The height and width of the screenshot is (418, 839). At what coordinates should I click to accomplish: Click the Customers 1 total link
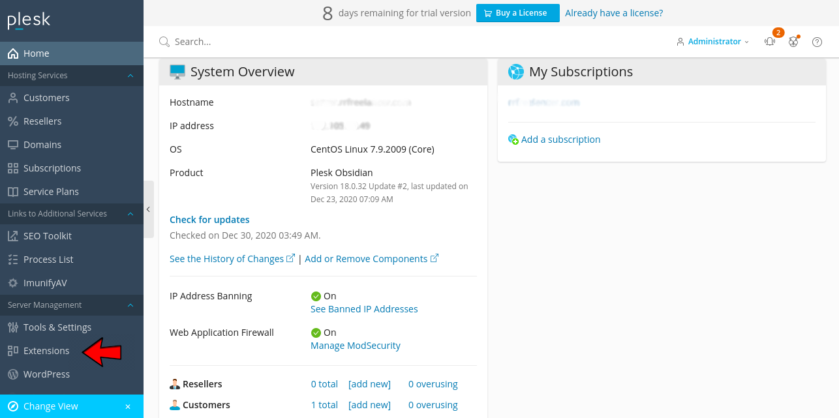click(x=324, y=405)
